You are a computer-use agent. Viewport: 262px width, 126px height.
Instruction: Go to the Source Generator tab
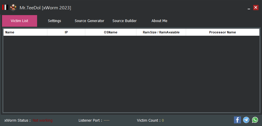[x=89, y=21]
